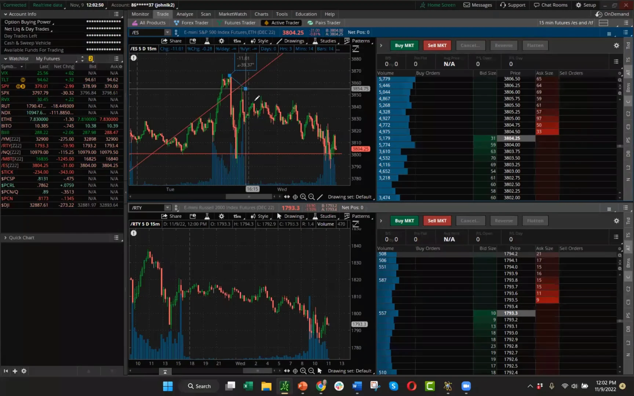Open Patterns on the /ES chart toolbar
This screenshot has width=634, height=396.
coord(357,41)
